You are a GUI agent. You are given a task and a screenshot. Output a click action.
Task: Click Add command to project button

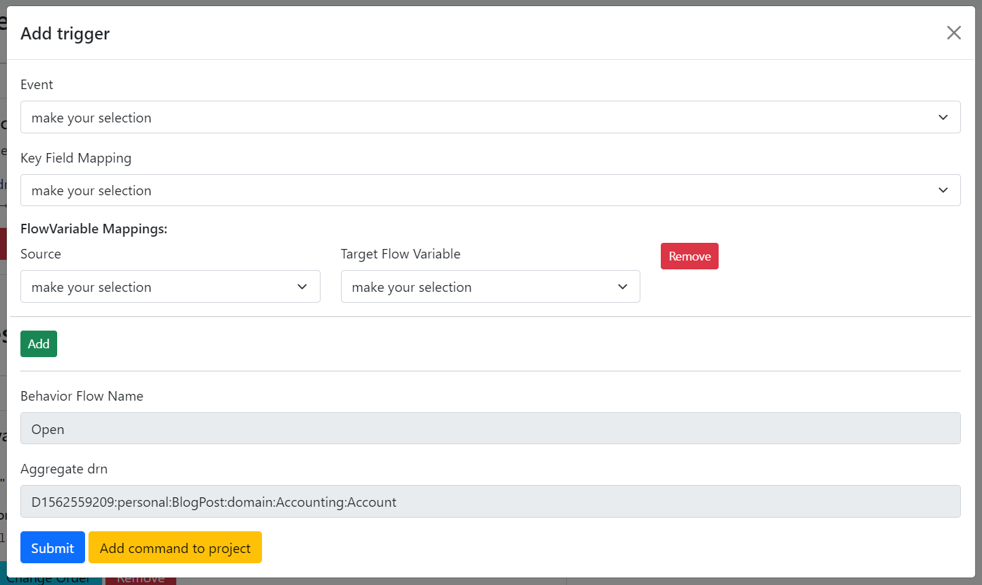[175, 548]
